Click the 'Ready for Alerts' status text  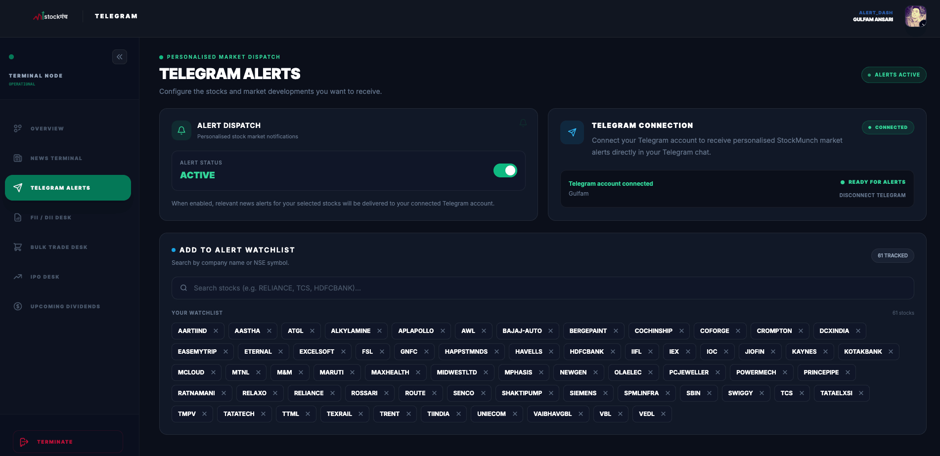coord(877,182)
